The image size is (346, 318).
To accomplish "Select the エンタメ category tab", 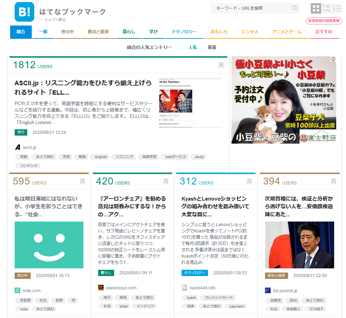I will pyautogui.click(x=250, y=32).
